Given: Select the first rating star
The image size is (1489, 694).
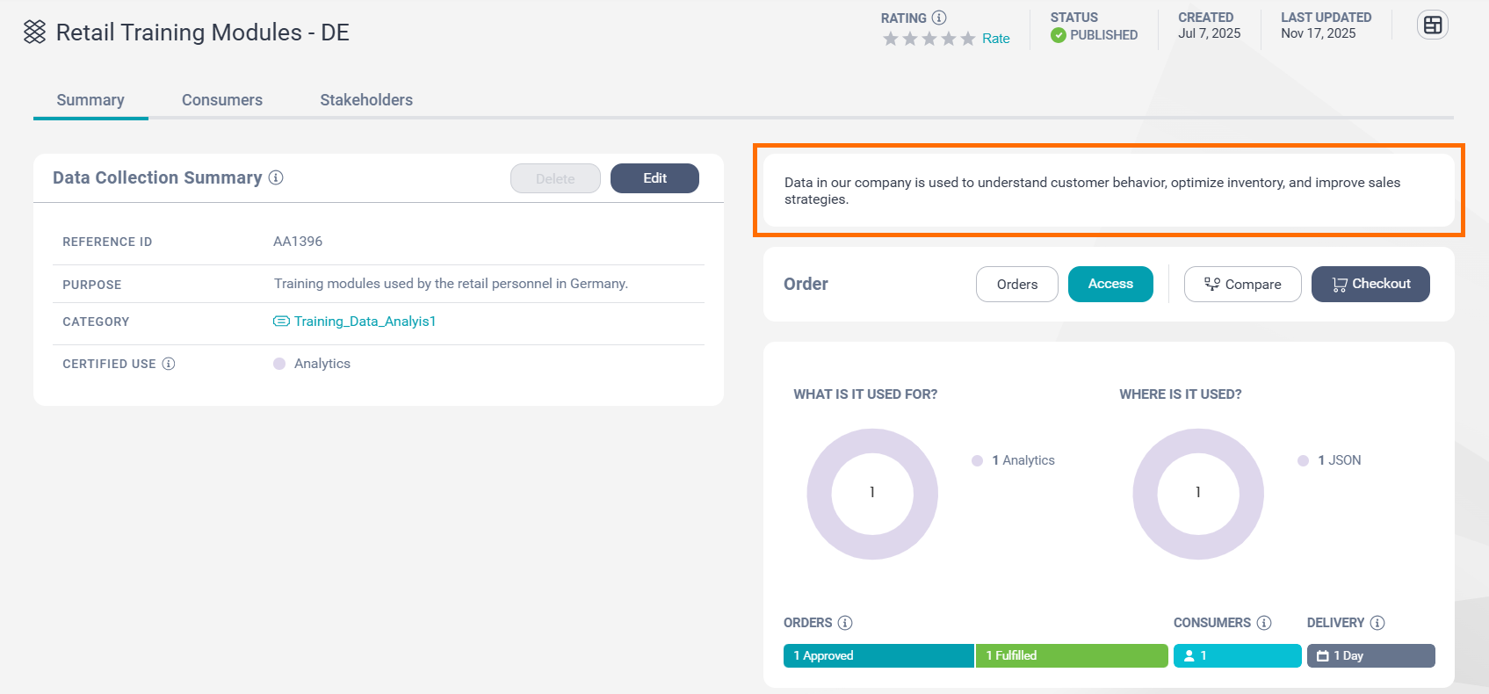Looking at the screenshot, I should [891, 39].
